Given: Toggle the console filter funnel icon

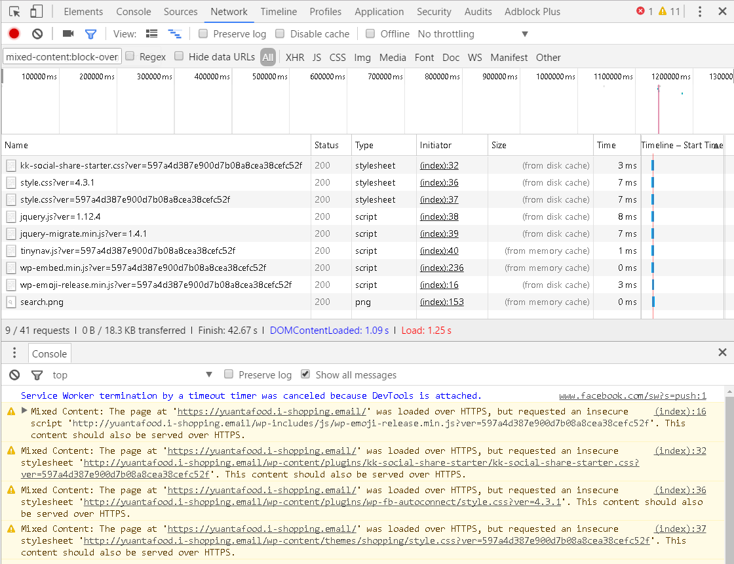Looking at the screenshot, I should click(x=37, y=374).
